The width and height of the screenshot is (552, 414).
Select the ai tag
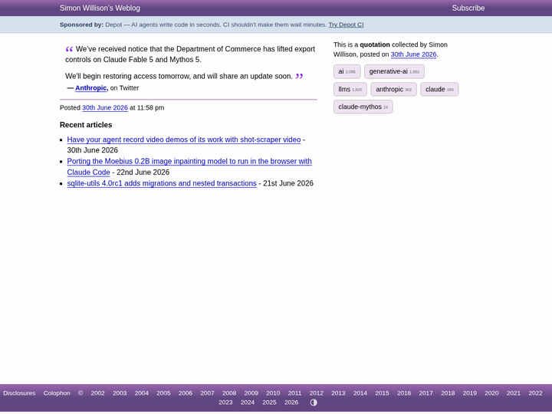[347, 71]
